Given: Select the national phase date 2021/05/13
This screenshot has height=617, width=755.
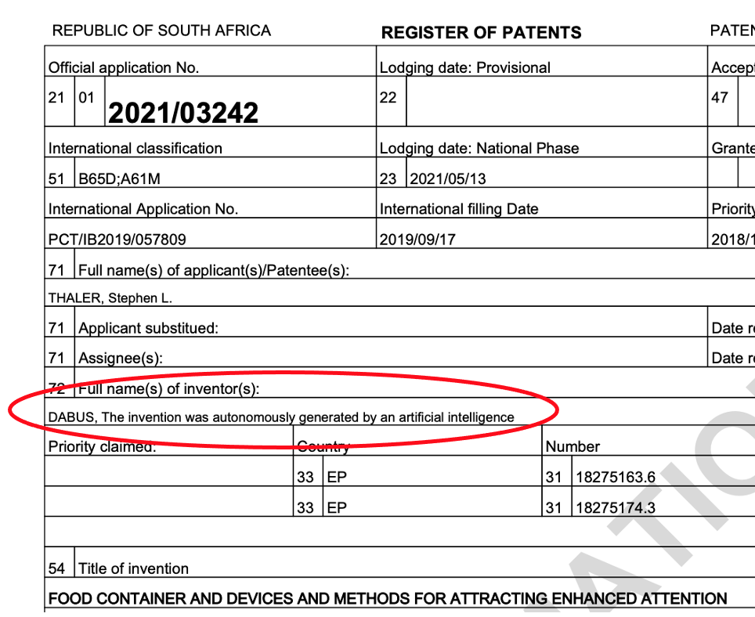Looking at the screenshot, I should coord(448,179).
